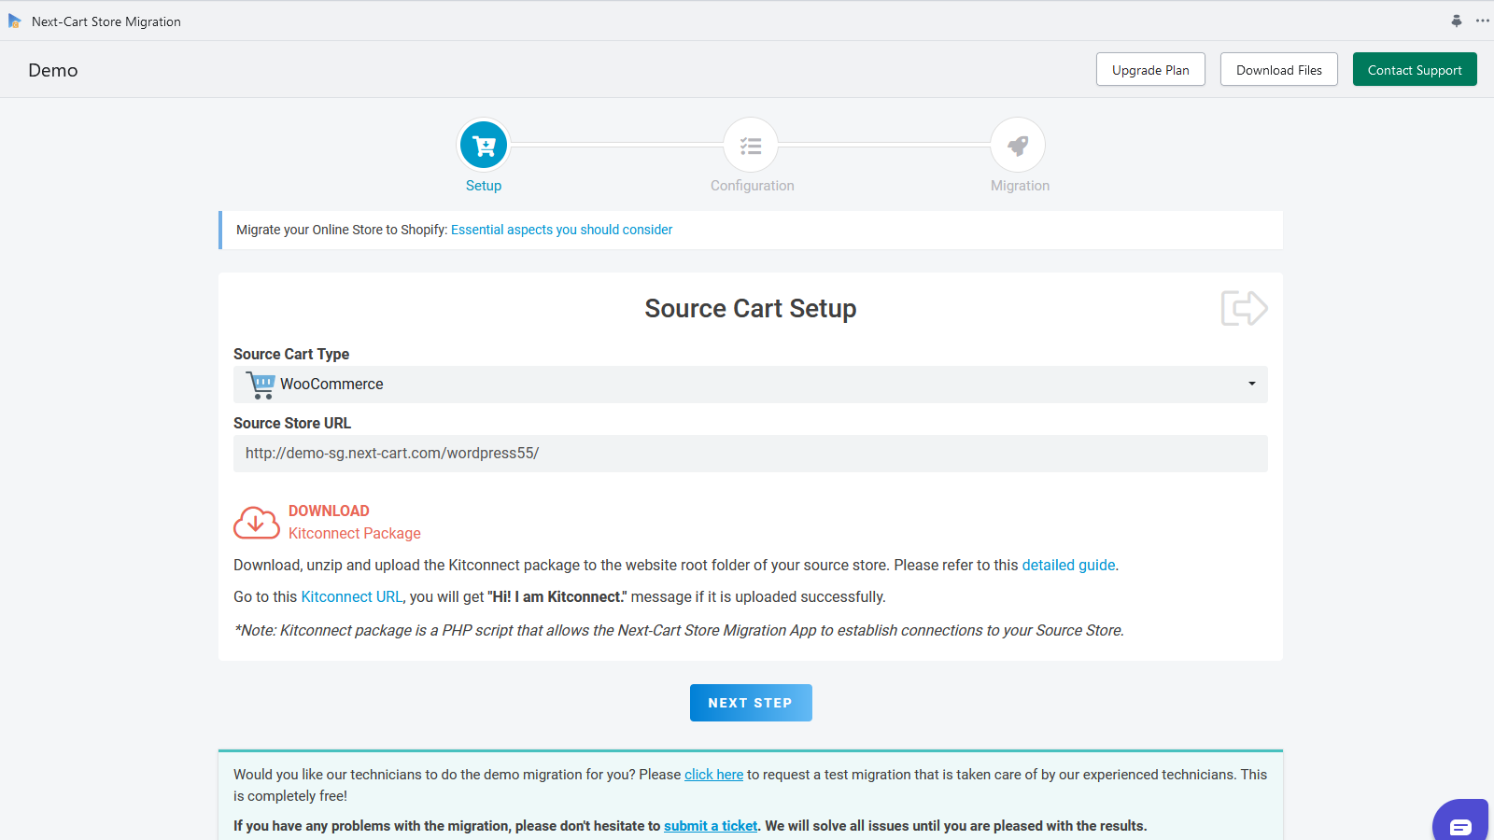This screenshot has height=840, width=1494.
Task: Open the overflow menu with three dots
Action: point(1482,21)
